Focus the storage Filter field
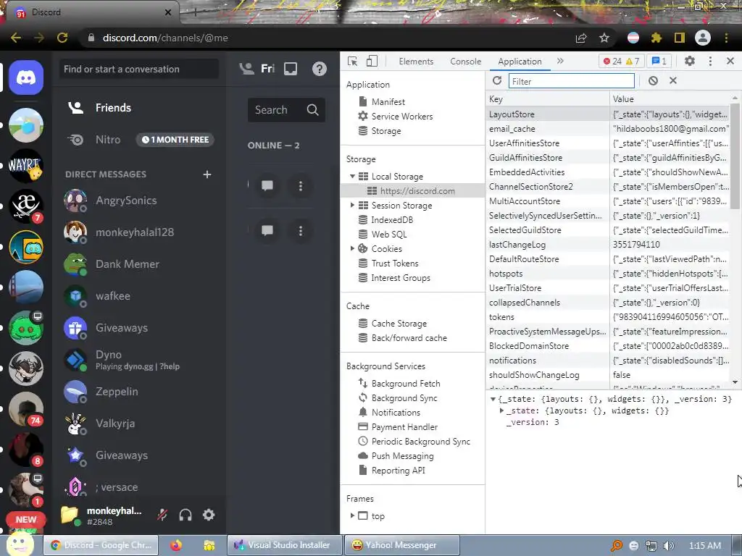Viewport: 742px width, 556px height. pyautogui.click(x=572, y=81)
